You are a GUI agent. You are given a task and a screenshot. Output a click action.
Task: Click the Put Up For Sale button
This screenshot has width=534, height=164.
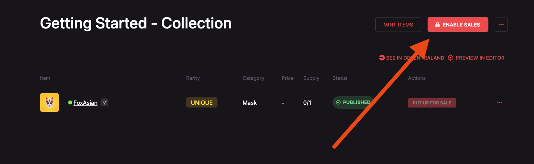coord(431,103)
